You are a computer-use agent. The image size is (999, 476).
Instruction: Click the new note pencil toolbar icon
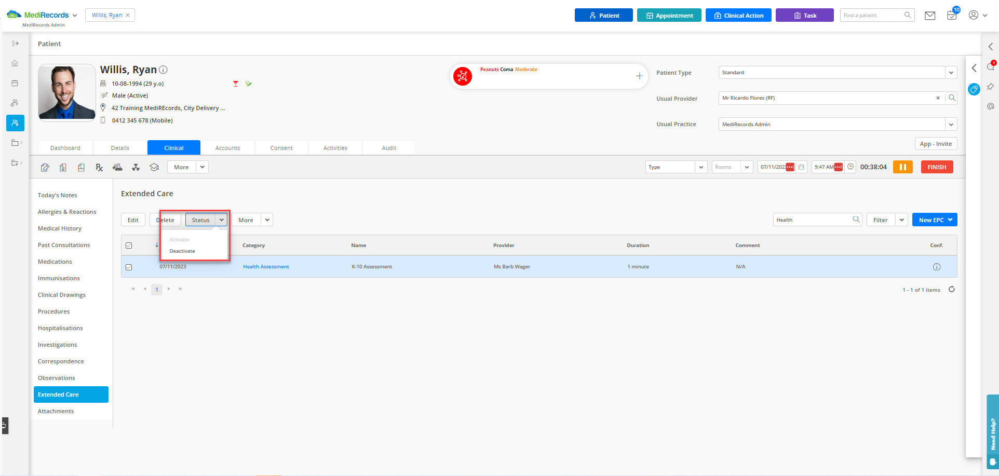click(x=45, y=167)
